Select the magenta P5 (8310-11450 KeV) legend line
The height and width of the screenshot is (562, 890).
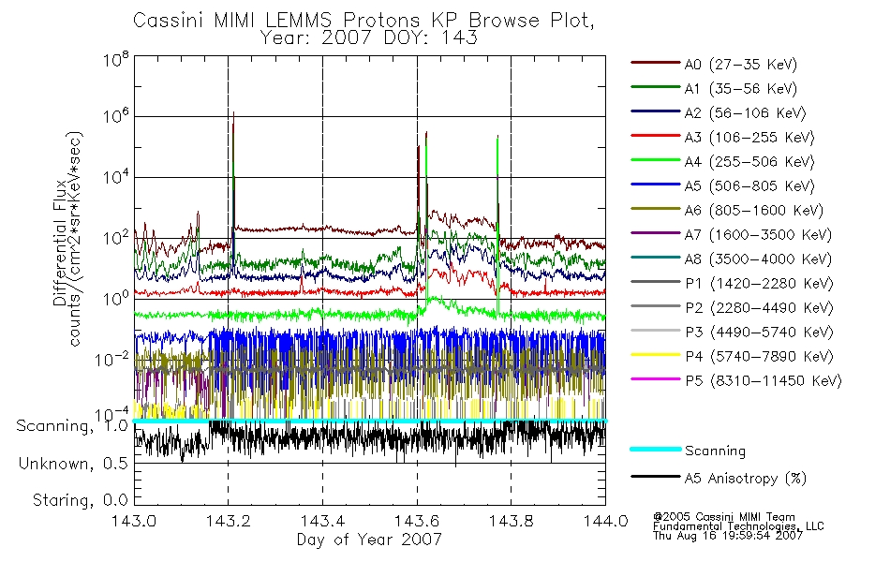tap(656, 379)
